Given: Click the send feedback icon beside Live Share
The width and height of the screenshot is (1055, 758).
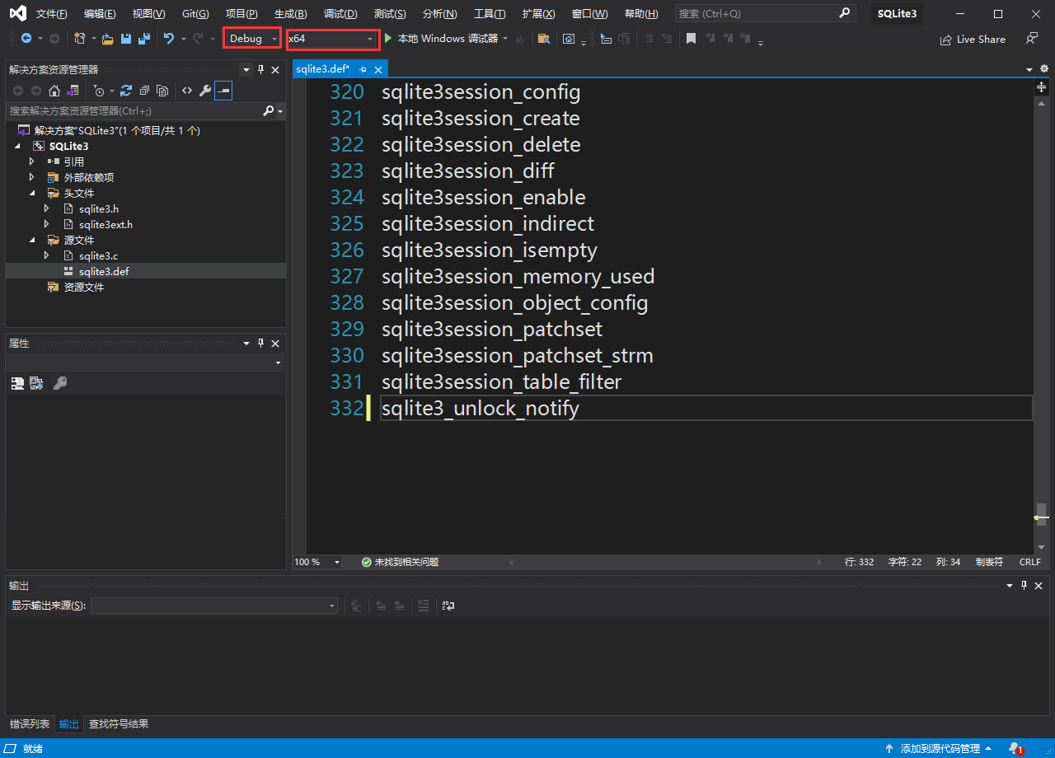Looking at the screenshot, I should 1031,39.
